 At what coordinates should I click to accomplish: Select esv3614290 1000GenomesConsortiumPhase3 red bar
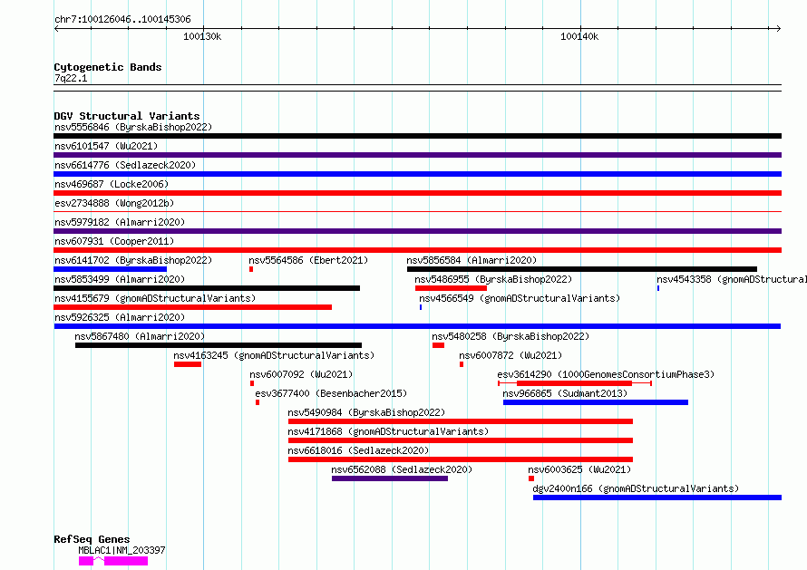574,383
